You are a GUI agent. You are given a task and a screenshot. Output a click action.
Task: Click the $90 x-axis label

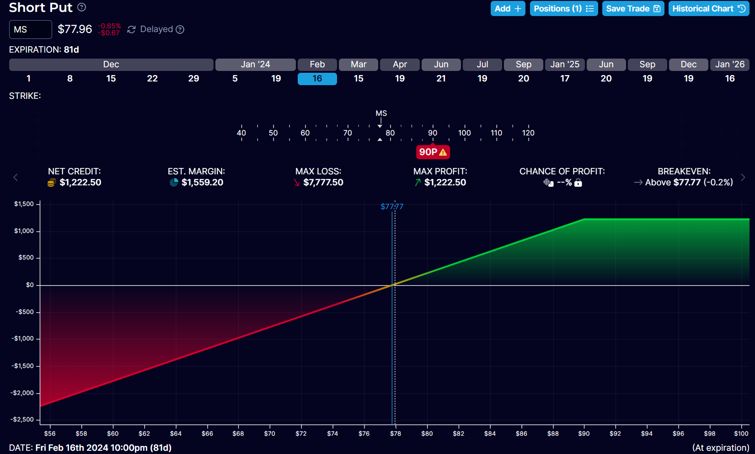(x=584, y=433)
